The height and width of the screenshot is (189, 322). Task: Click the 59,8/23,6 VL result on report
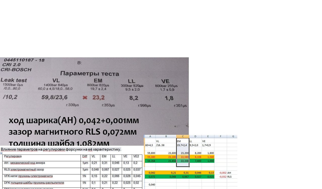(55, 97)
